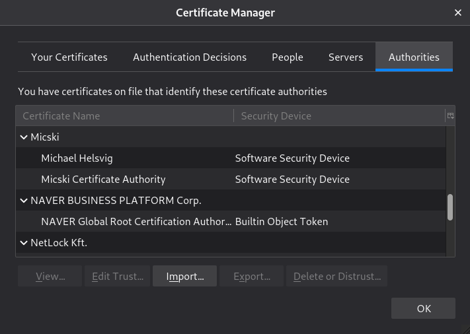Collapse the NetLock Kft. group
The height and width of the screenshot is (334, 470).
[x=24, y=243]
